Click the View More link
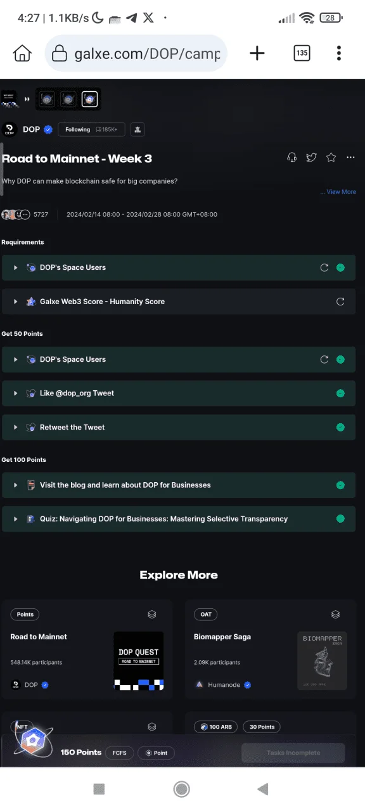 point(339,192)
